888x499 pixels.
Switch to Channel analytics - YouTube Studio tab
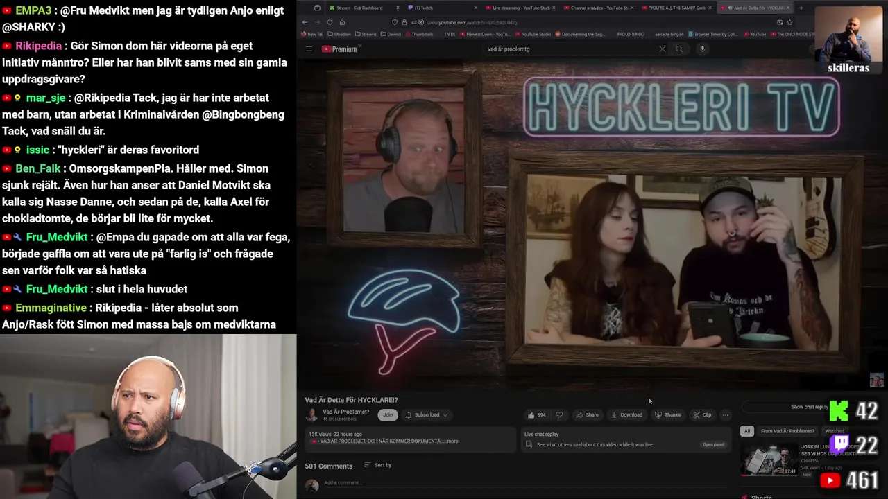click(x=597, y=8)
